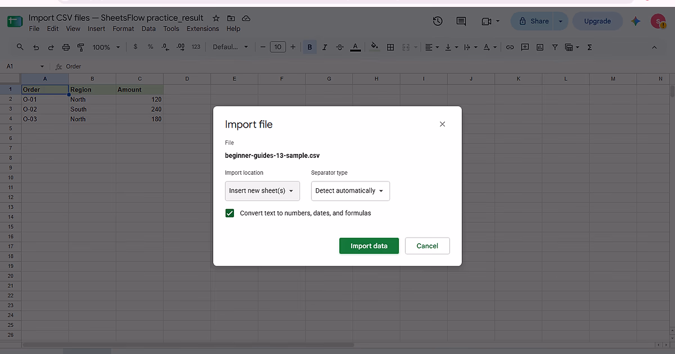The image size is (675, 354).
Task: Open the Data menu
Action: [x=148, y=29]
